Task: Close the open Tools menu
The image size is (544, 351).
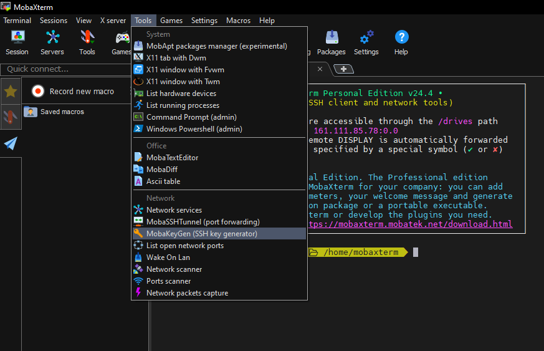Action: click(143, 21)
